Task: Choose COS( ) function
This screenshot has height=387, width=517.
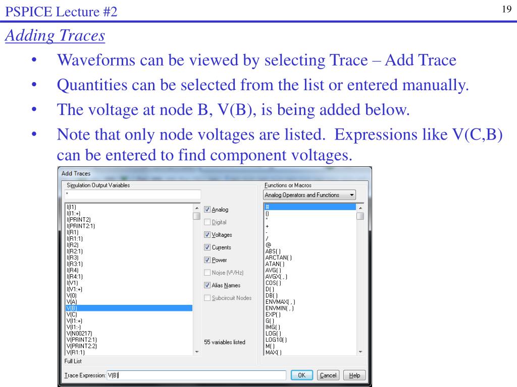Action: 273,283
